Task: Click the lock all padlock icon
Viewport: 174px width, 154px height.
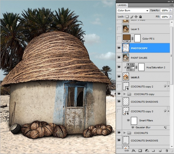Action: [x=140, y=16]
